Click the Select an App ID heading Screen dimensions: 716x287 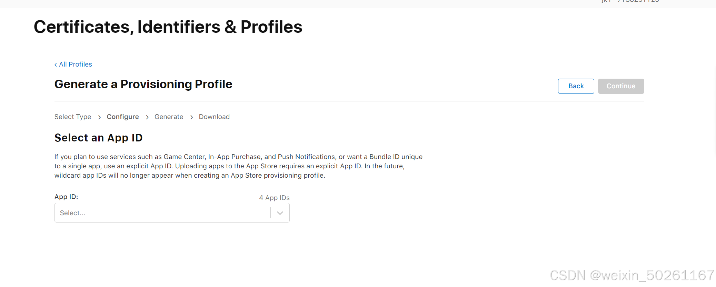pyautogui.click(x=98, y=138)
